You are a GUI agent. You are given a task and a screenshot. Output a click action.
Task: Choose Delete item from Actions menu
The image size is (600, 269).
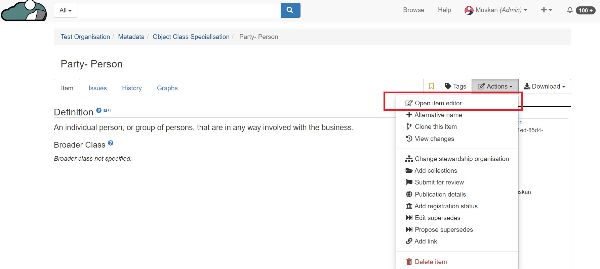tap(431, 262)
